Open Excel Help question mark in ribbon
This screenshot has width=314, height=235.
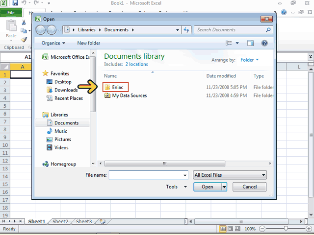click(x=284, y=12)
